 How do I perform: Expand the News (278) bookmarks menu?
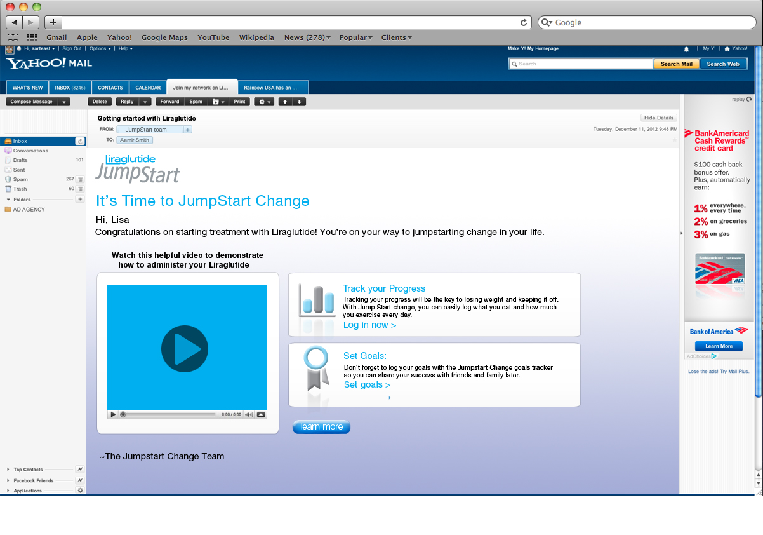pyautogui.click(x=307, y=37)
